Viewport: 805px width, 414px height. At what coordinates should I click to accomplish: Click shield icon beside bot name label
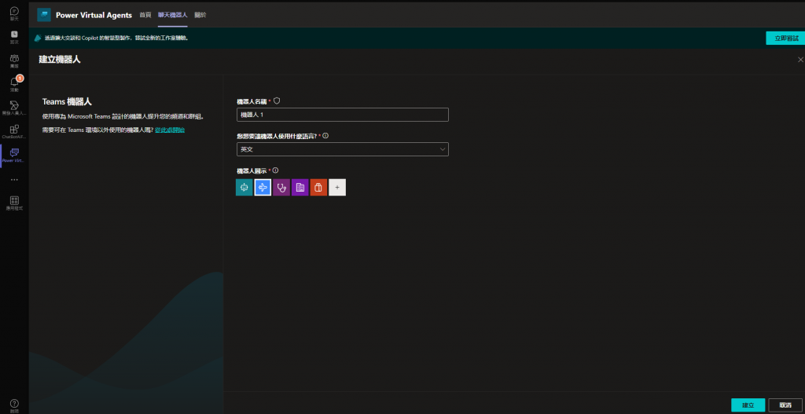[277, 101]
